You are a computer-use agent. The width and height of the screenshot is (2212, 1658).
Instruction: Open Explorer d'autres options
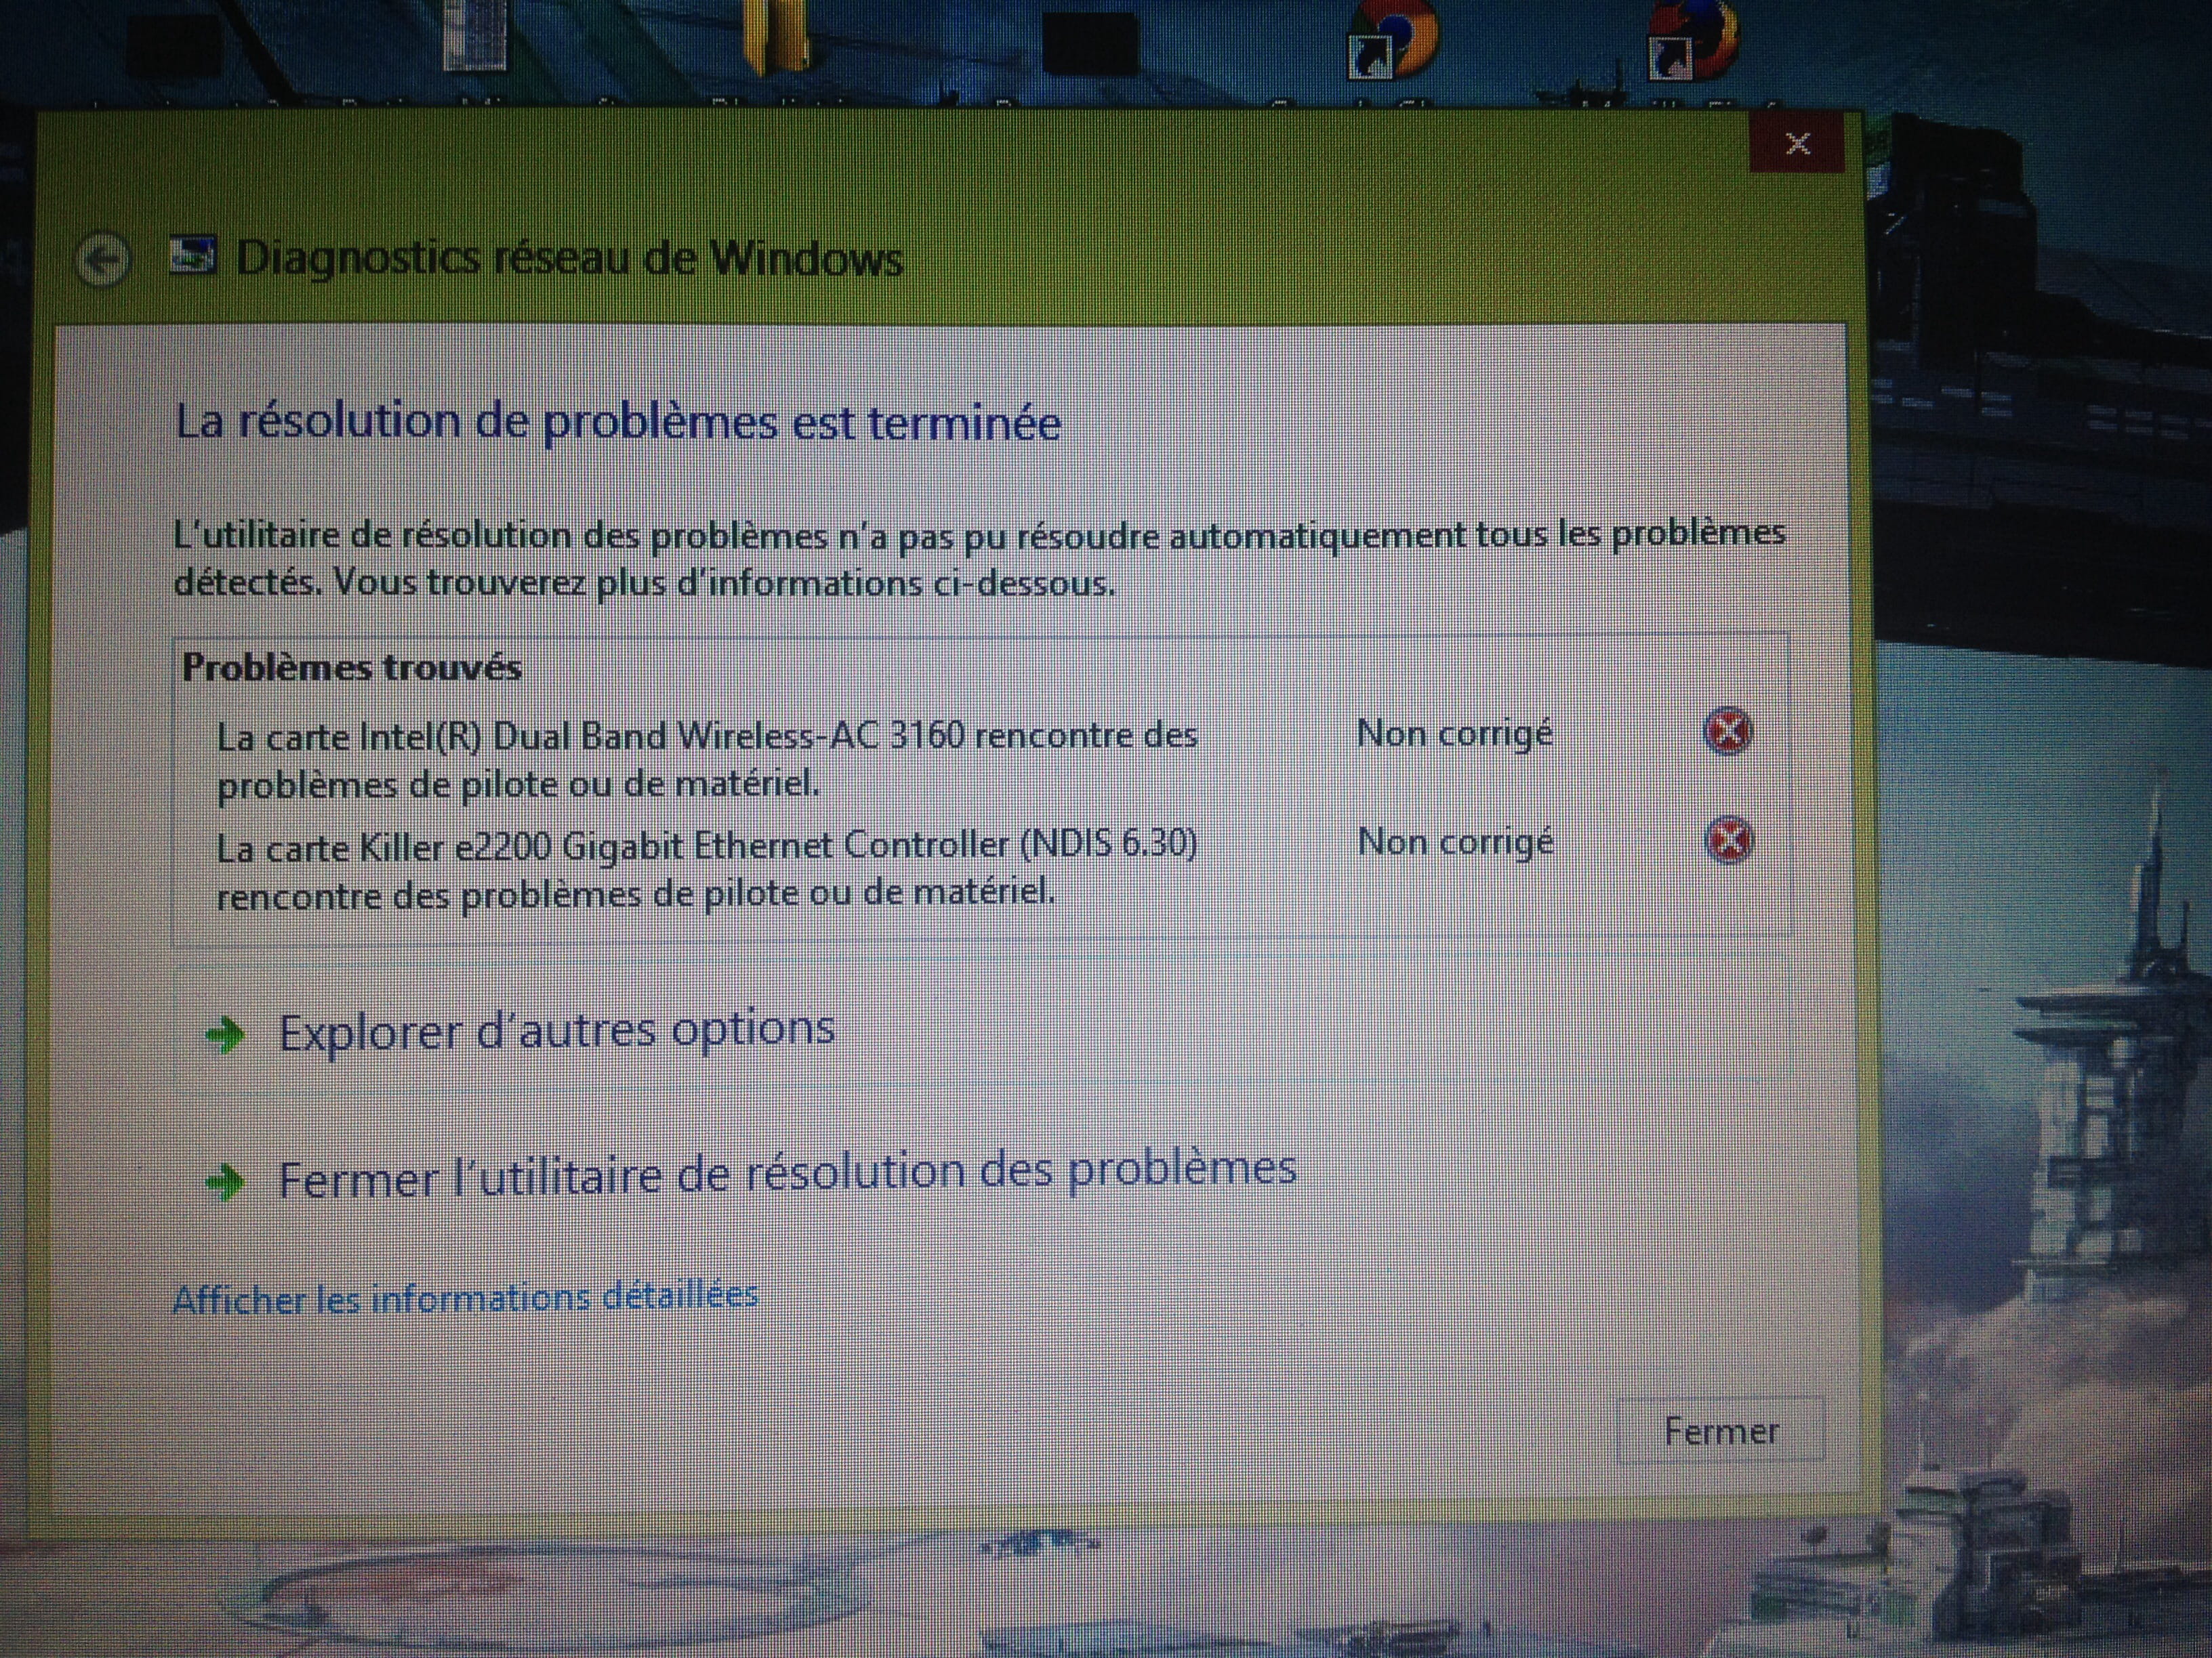(557, 1030)
